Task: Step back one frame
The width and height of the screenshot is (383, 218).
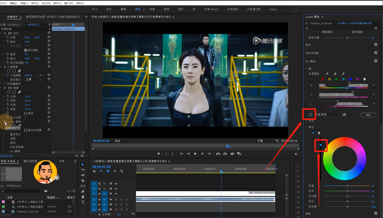Action: tap(188, 154)
